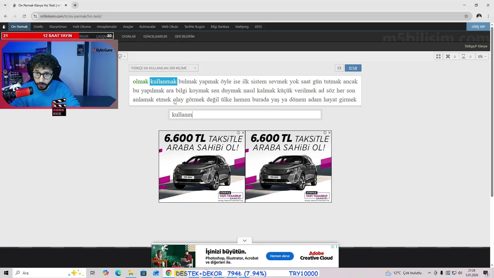Go back in browser
494x278 pixels.
[5, 16]
